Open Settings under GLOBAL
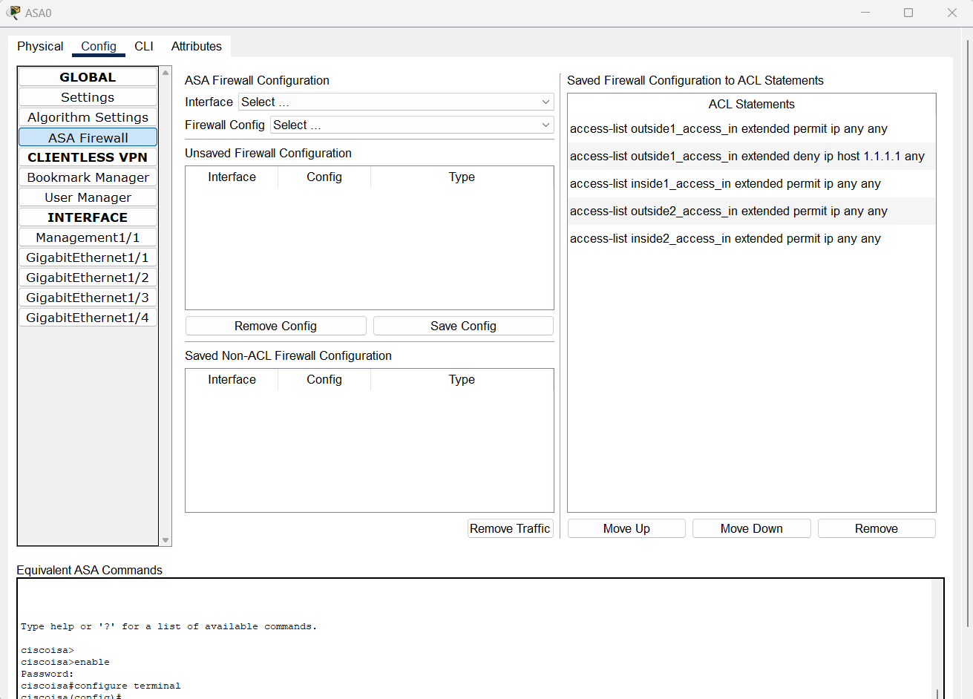 point(88,96)
